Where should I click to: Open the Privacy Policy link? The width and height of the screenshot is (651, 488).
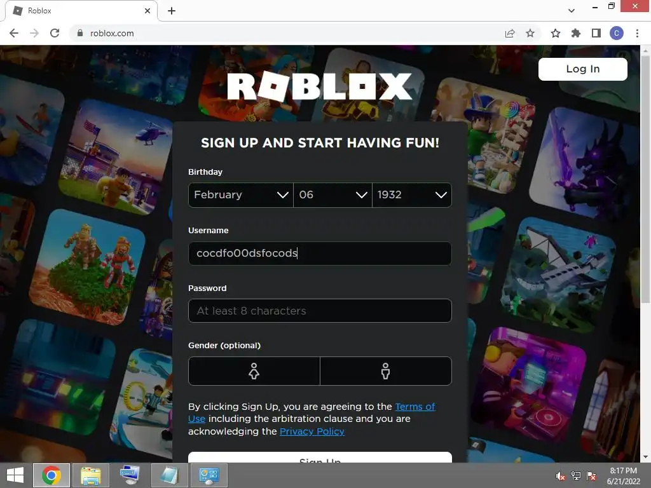coord(312,431)
